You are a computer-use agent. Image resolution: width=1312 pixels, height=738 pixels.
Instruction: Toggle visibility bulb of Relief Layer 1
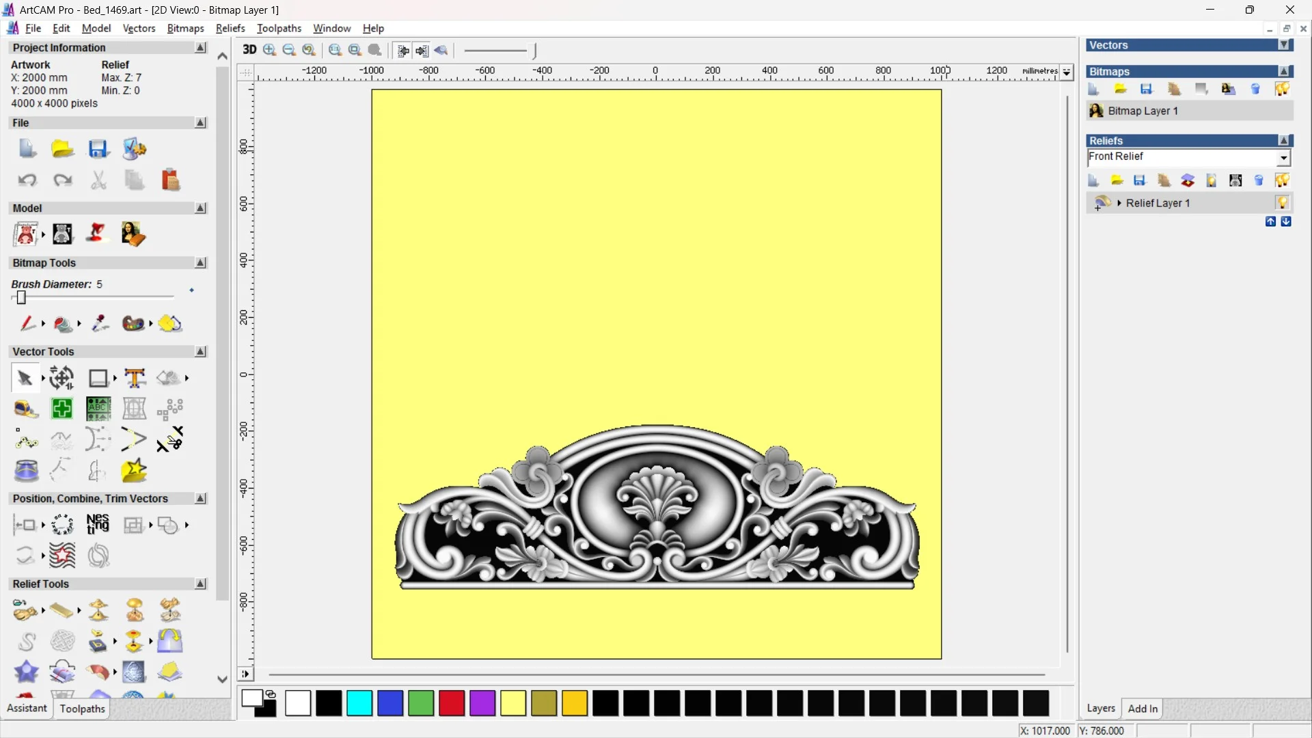pos(1282,203)
